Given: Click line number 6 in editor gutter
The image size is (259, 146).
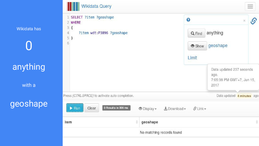Looking at the screenshot, I should pos(68,43).
